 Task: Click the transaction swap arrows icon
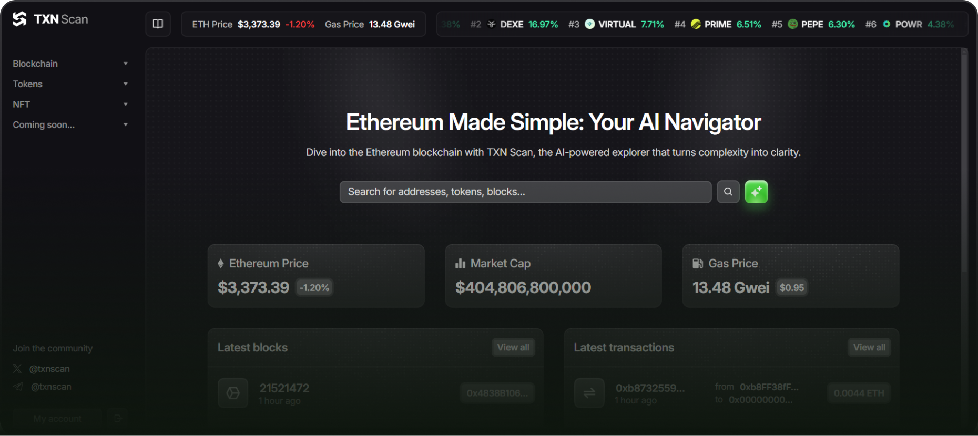click(x=589, y=393)
